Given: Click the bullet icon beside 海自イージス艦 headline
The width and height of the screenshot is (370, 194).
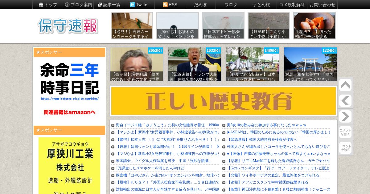Looking at the screenshot, I should 113,125.
